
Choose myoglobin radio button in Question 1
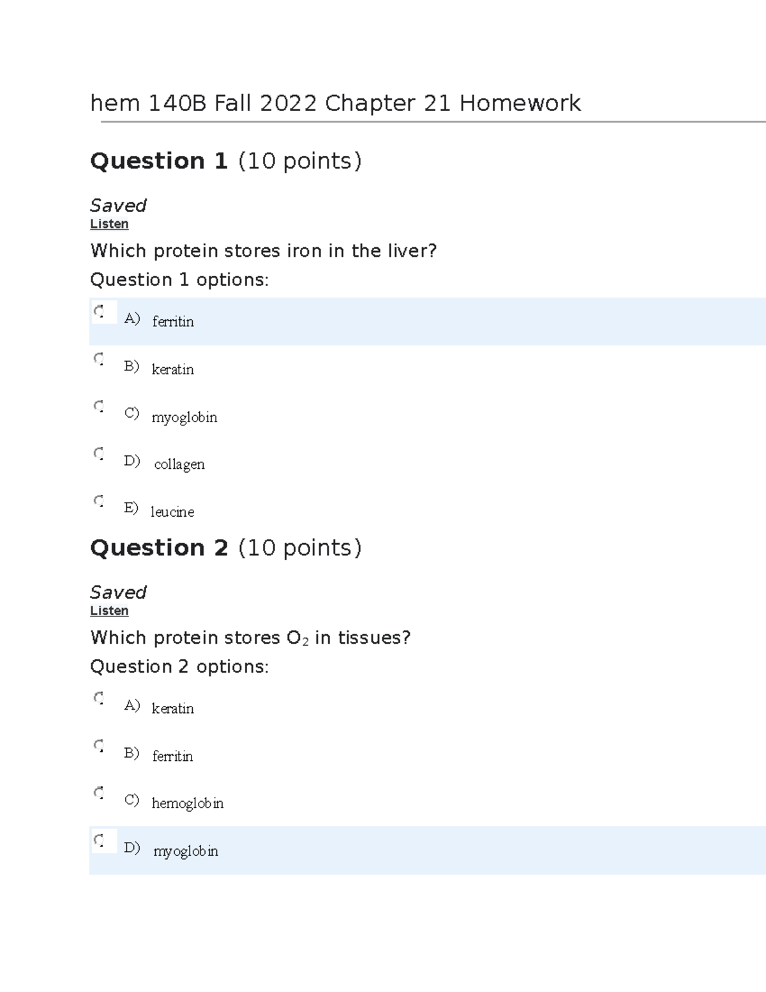coord(99,406)
